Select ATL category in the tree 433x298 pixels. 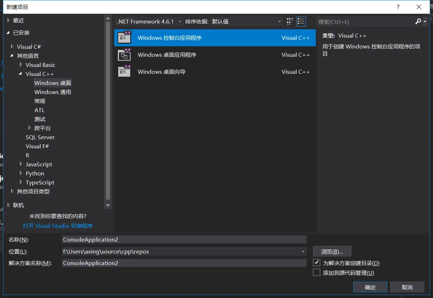[x=40, y=110]
